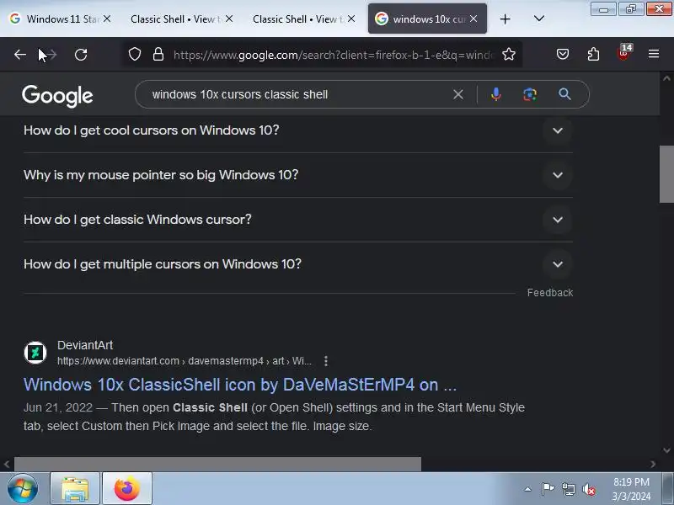The image size is (674, 505).
Task: Click the Firefox taskbar button
Action: (127, 488)
